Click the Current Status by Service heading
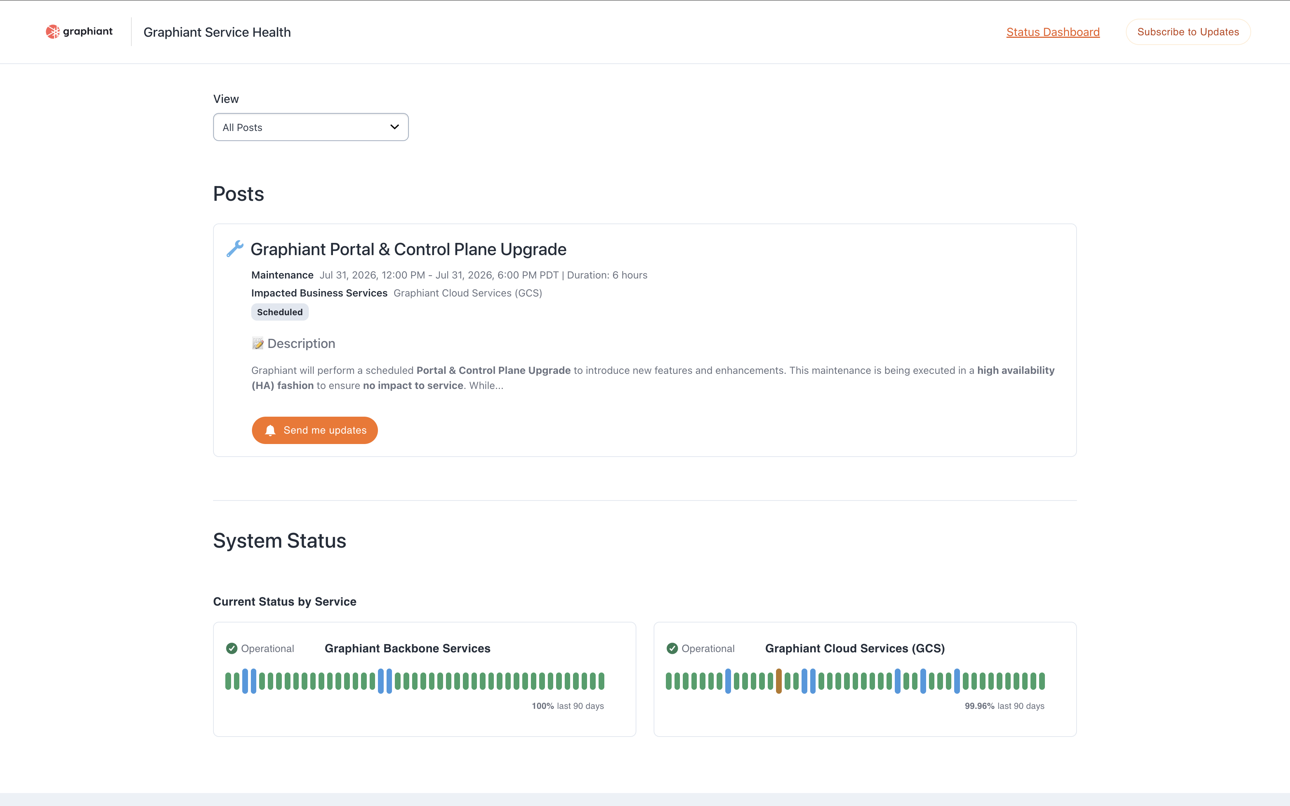The height and width of the screenshot is (806, 1290). pos(285,601)
